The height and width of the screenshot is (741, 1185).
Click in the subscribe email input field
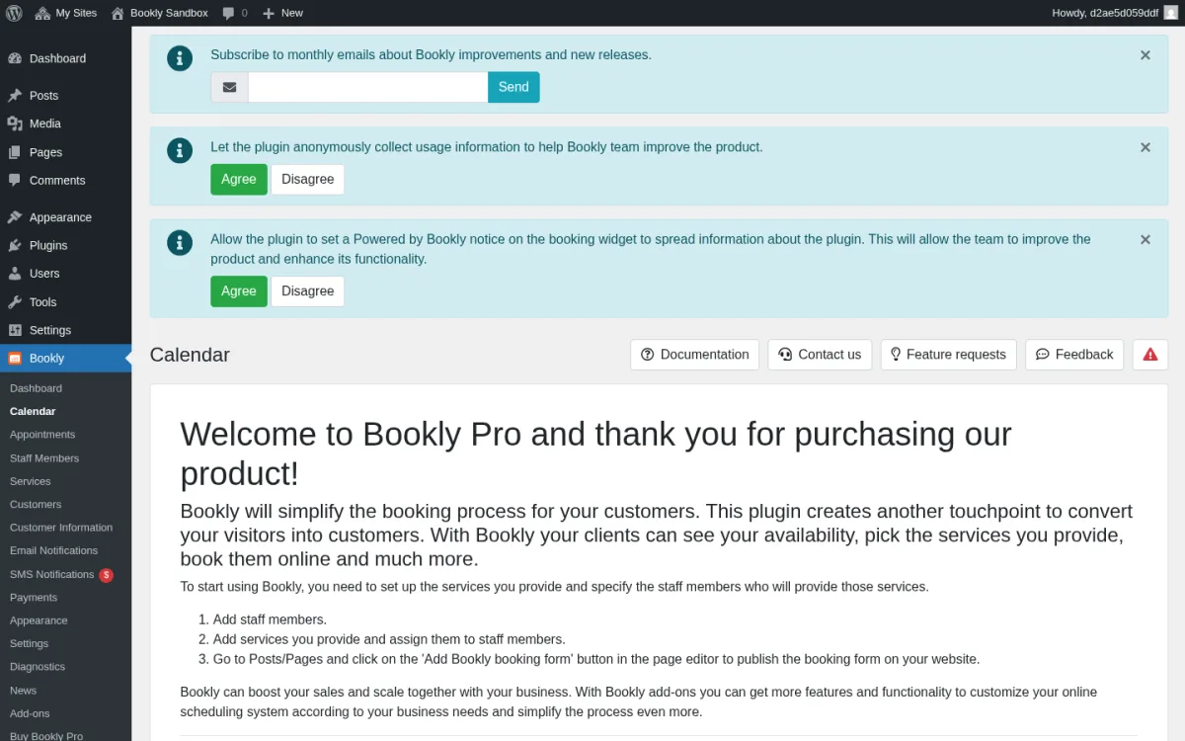click(x=367, y=87)
